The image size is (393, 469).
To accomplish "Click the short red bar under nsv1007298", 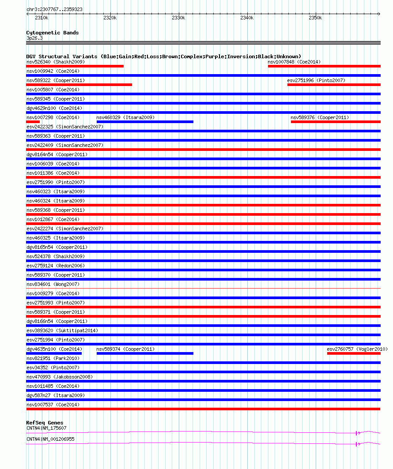I will click(33, 122).
